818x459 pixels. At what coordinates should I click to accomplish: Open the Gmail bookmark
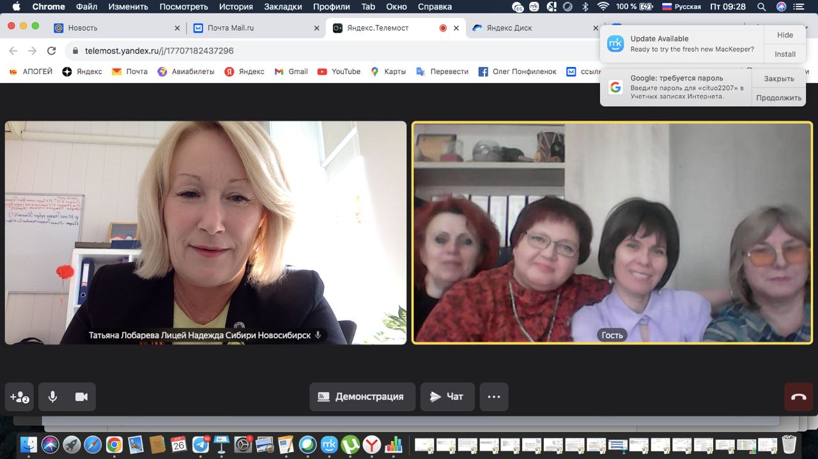(291, 71)
